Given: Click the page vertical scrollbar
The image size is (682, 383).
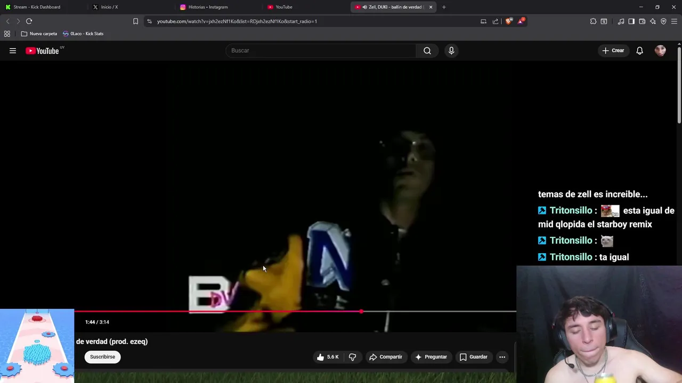Looking at the screenshot, I should [679, 85].
